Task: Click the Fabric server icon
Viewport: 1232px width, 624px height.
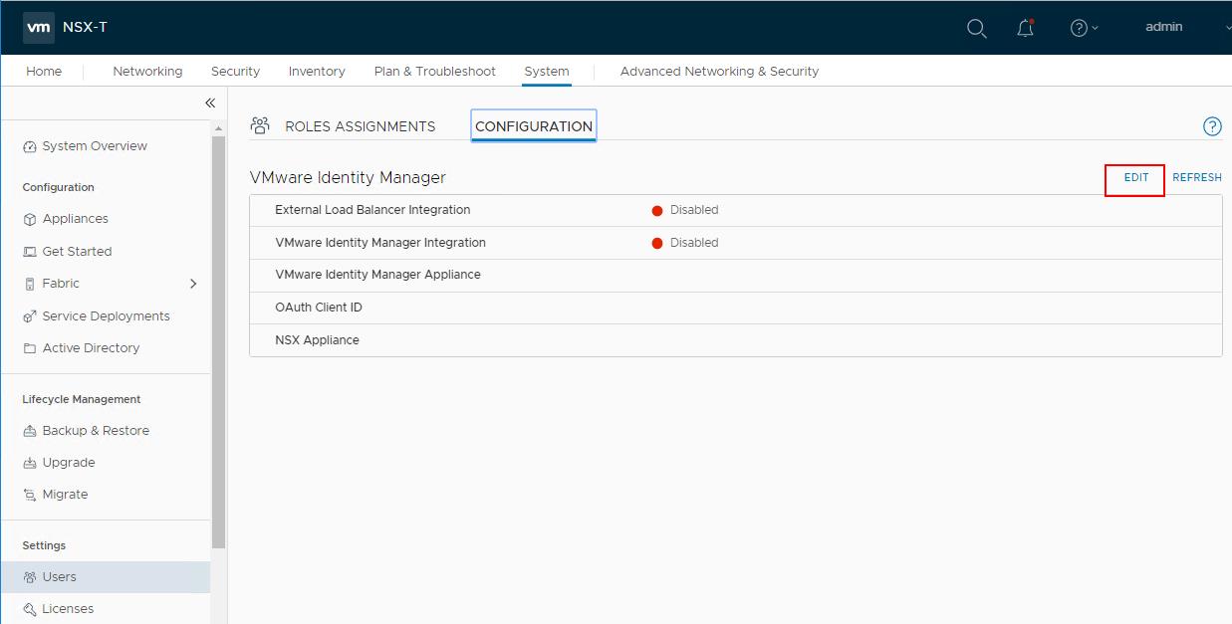Action: [x=30, y=284]
